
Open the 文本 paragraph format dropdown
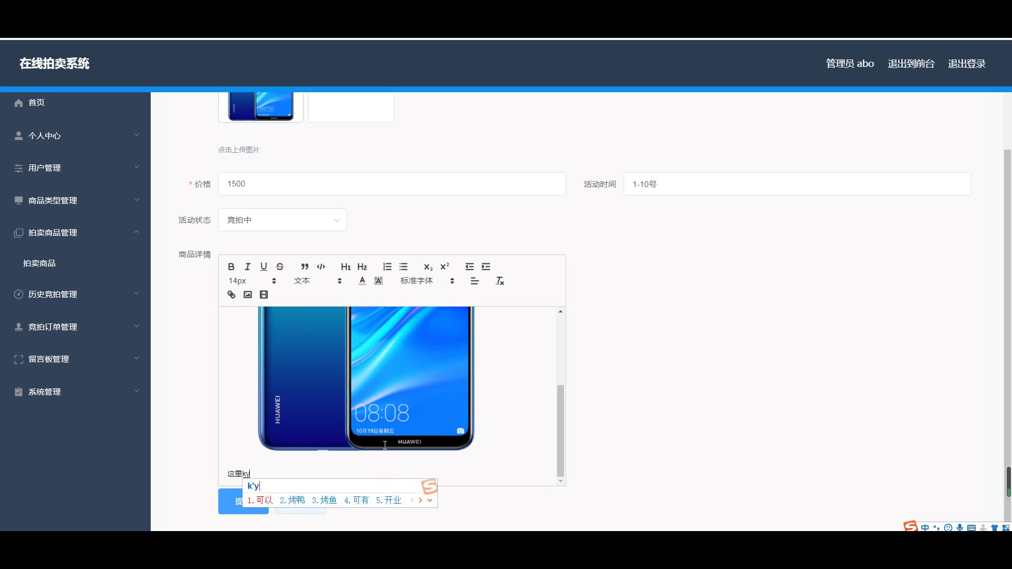tap(318, 281)
